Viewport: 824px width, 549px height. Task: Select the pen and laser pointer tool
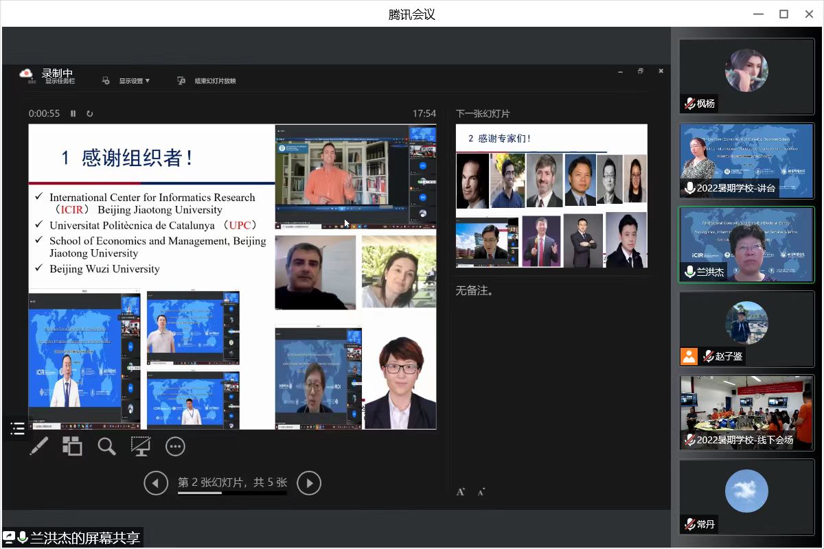(38, 446)
